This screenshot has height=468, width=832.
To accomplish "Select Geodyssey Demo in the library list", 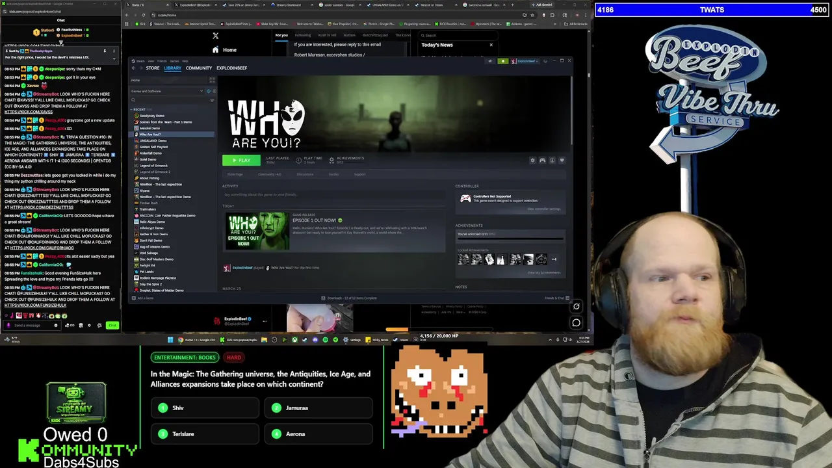I will point(151,116).
